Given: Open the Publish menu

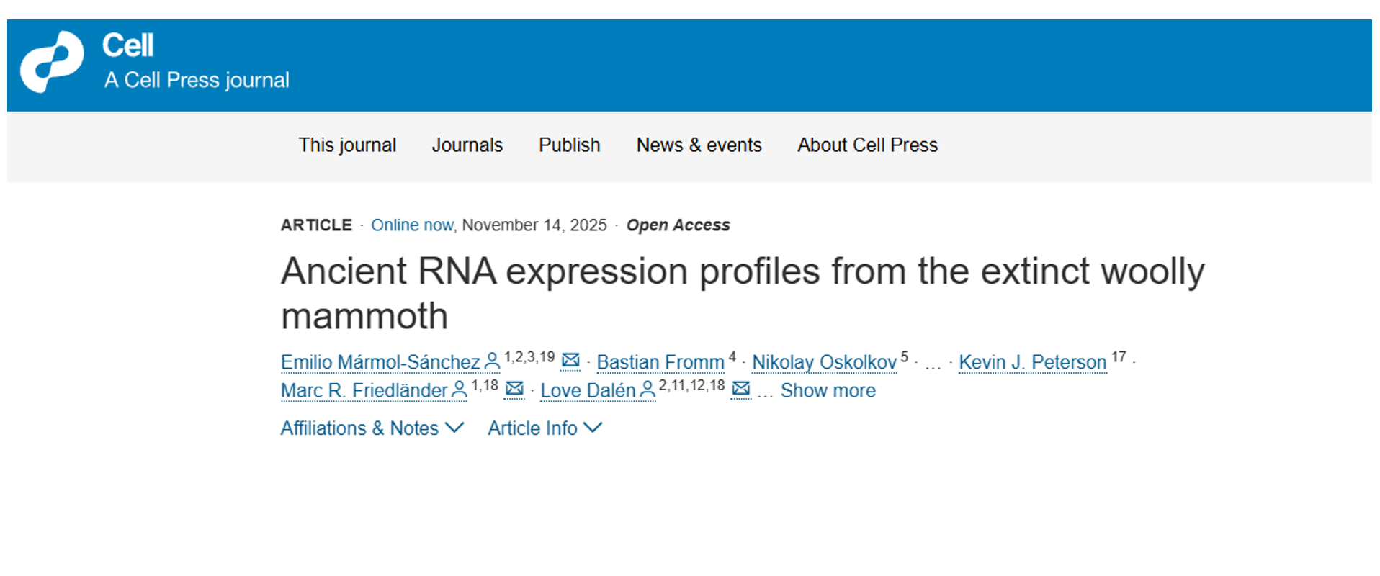Looking at the screenshot, I should point(569,145).
